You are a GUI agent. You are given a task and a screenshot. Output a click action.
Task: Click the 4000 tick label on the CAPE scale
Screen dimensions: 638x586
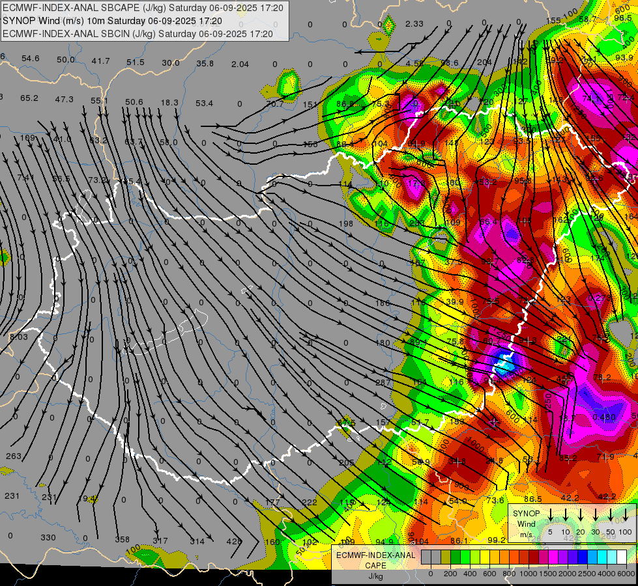coord(607,574)
